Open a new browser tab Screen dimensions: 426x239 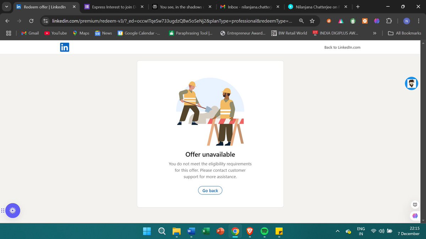[357, 7]
